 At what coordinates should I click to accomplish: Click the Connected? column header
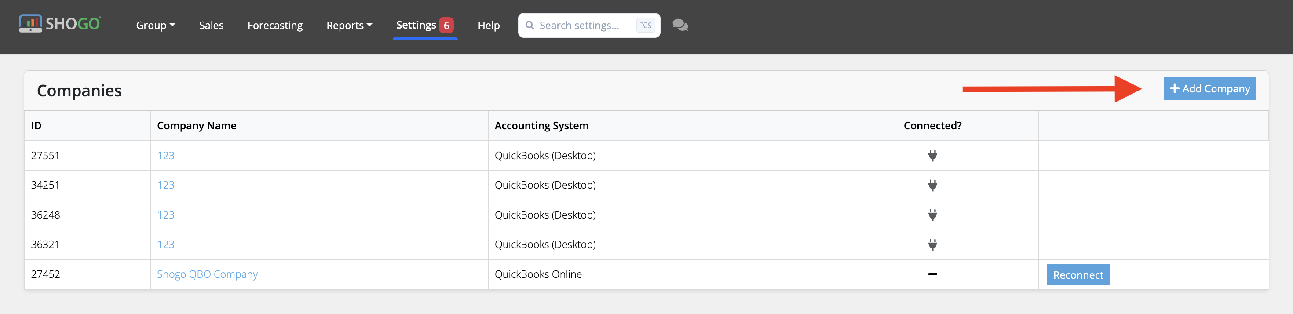[x=932, y=125]
